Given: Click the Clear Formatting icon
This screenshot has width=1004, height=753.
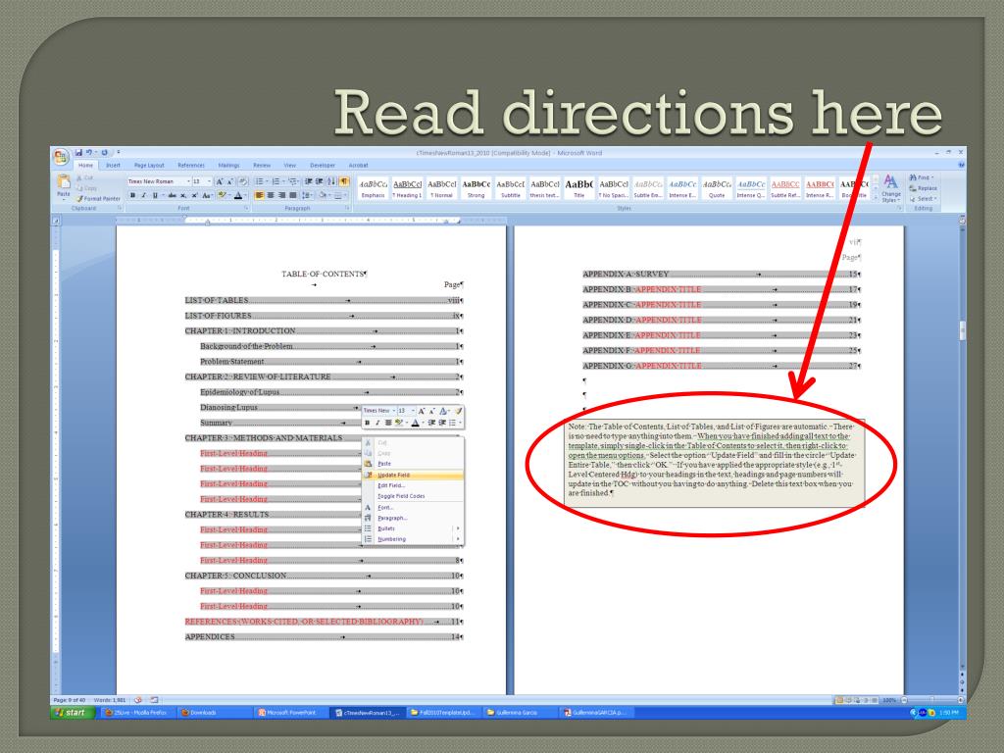Looking at the screenshot, I should (x=243, y=181).
